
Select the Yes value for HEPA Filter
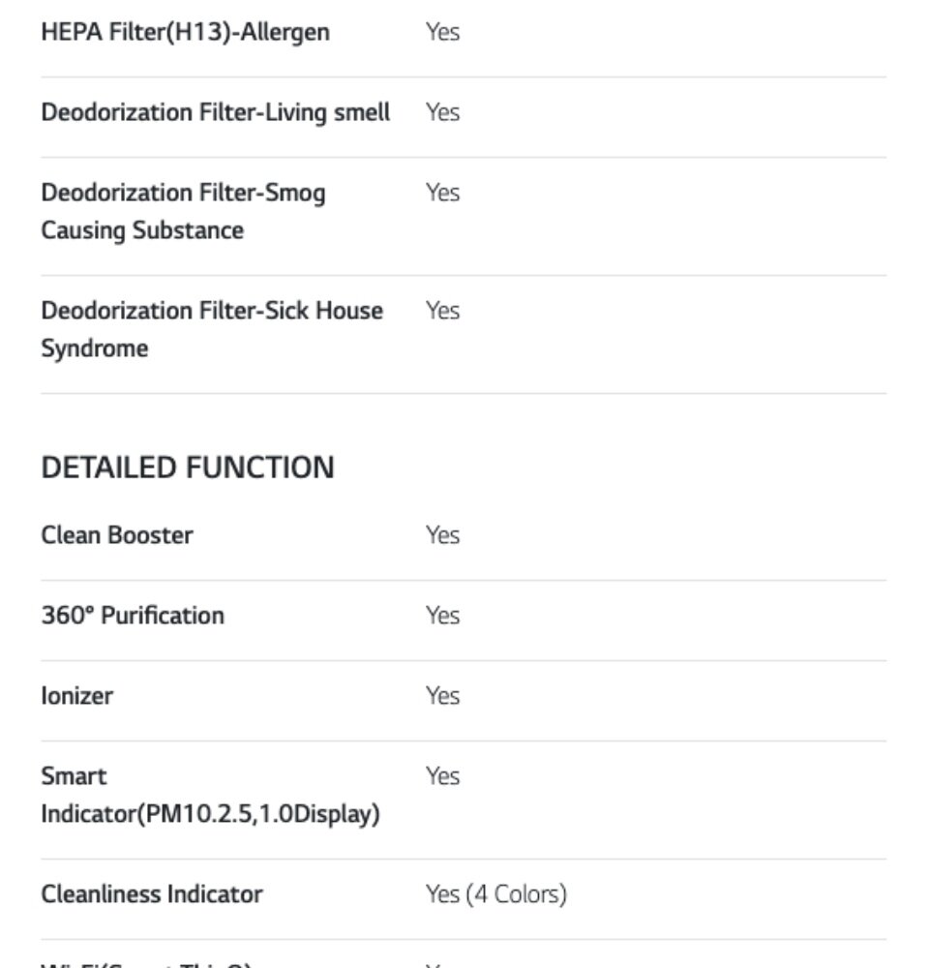[x=442, y=32]
